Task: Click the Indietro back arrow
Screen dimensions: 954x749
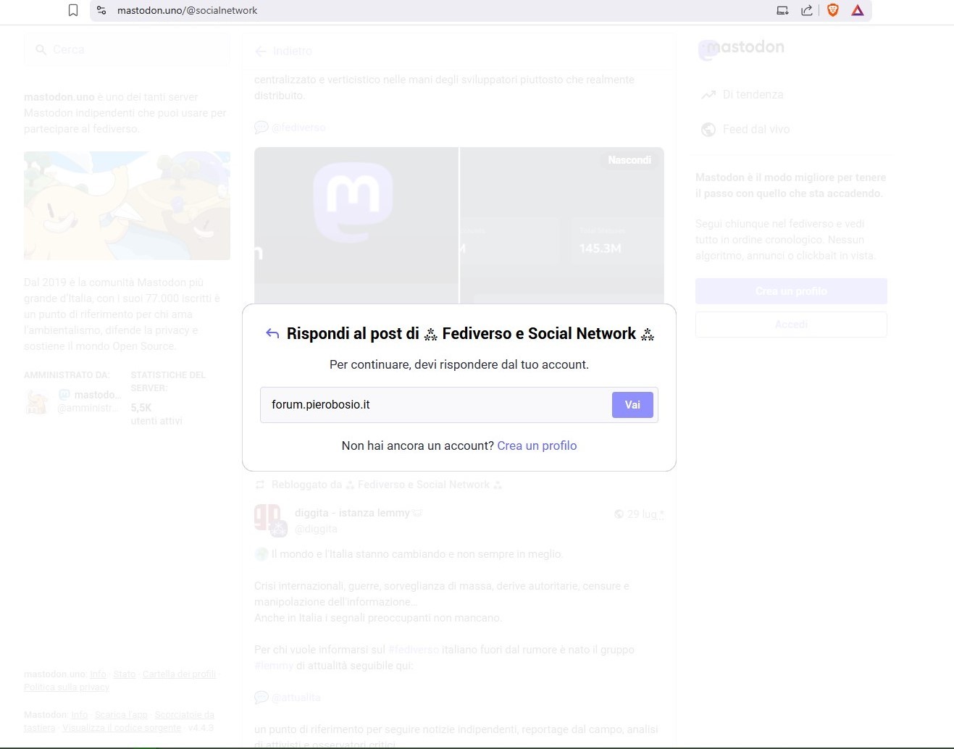Action: tap(261, 51)
